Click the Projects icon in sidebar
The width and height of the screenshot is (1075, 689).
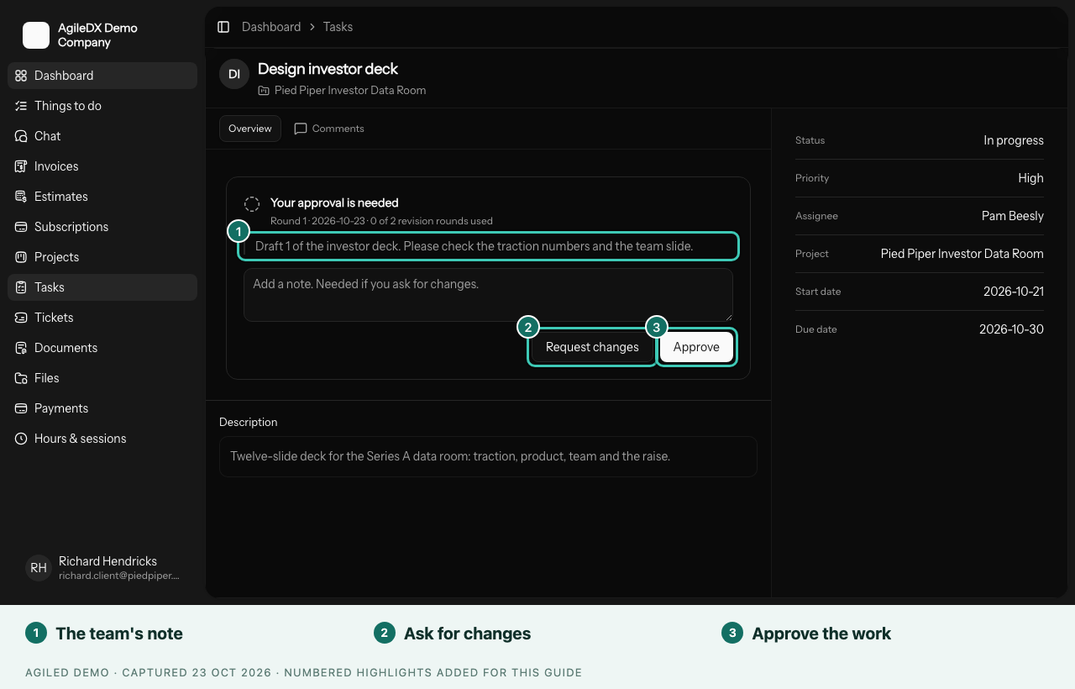pos(21,257)
